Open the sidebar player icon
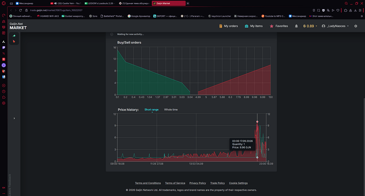This screenshot has width=365, height=196. pyautogui.click(x=4, y=85)
